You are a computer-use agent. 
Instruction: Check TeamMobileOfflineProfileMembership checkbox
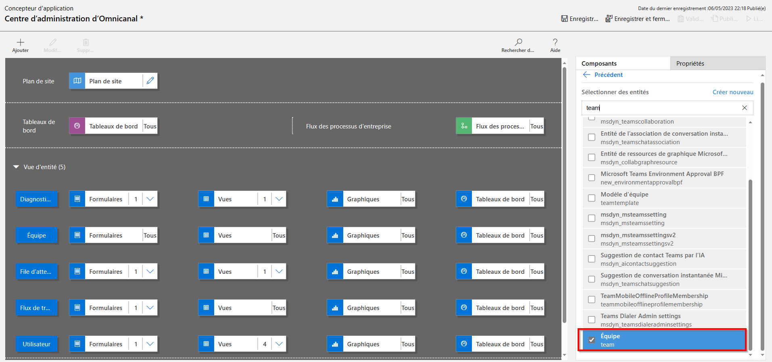(592, 300)
